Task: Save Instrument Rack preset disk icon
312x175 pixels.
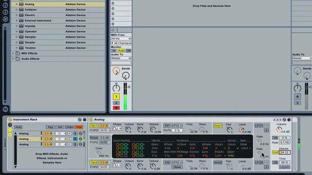Action: click(x=84, y=120)
